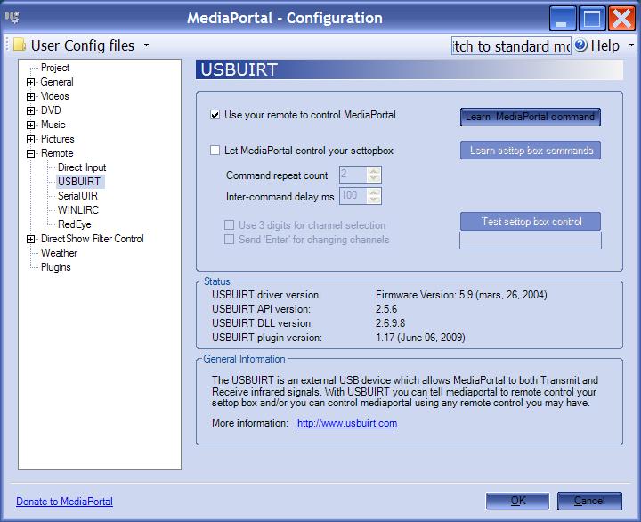Click the Donate to MediaPortal link

[x=64, y=502]
